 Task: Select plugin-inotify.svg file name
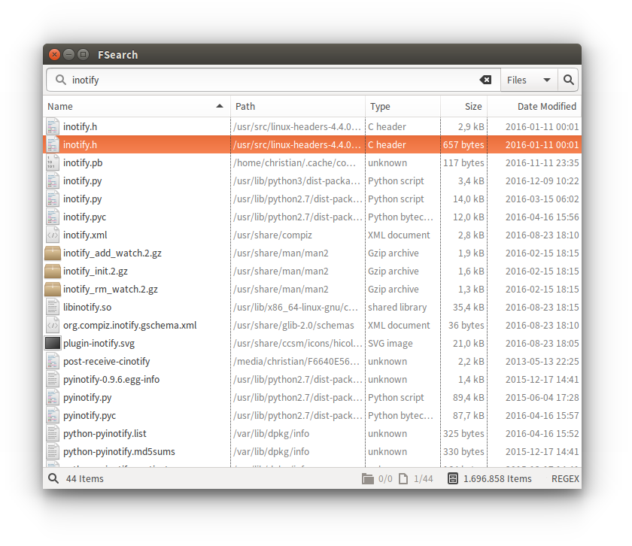pos(99,343)
